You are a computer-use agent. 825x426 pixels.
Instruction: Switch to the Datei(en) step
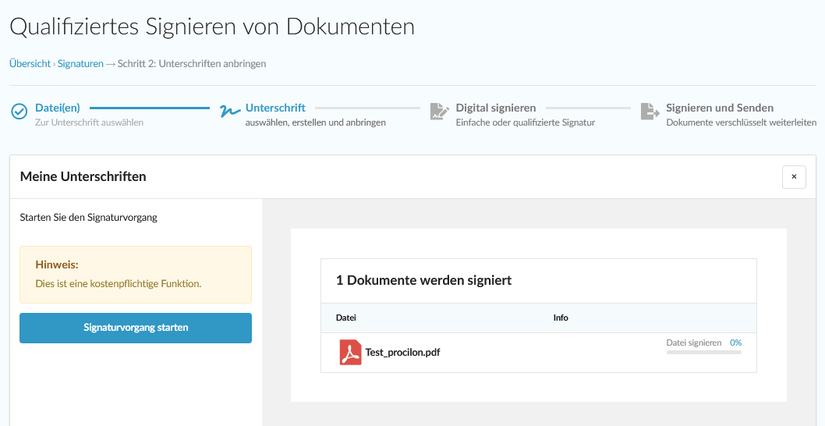point(58,108)
